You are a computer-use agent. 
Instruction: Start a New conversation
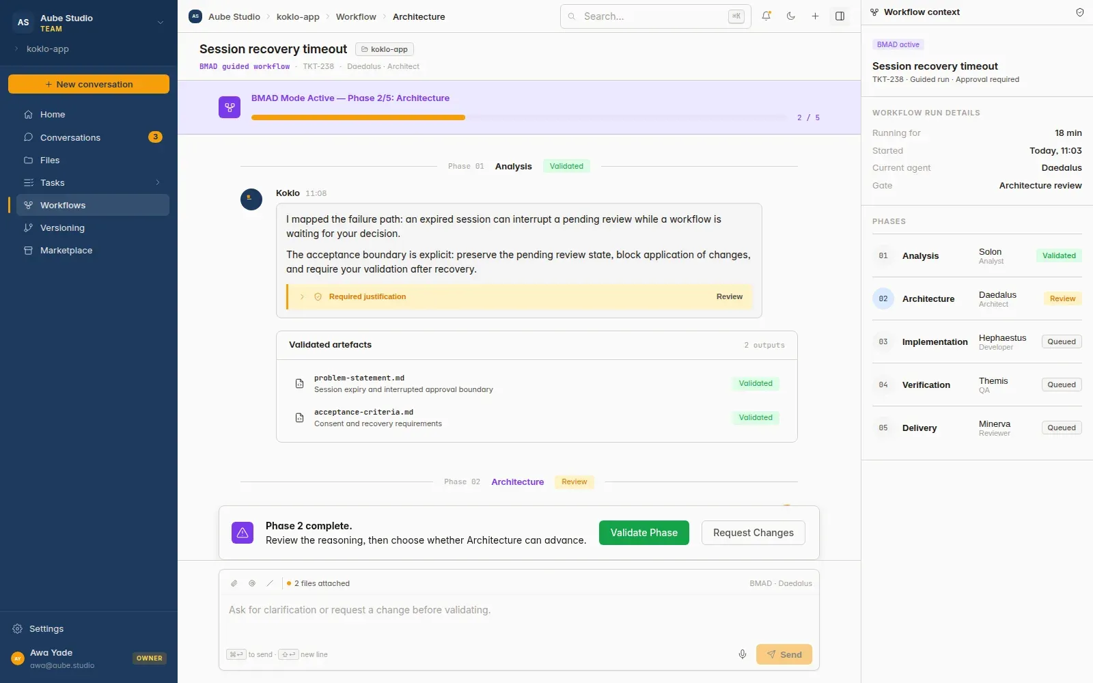(89, 84)
